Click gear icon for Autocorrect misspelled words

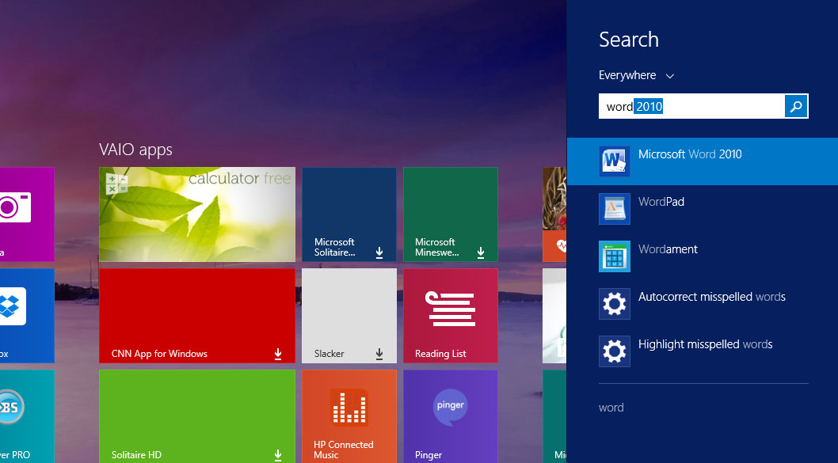pos(614,304)
